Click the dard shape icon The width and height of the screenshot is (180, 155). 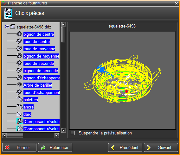(x=19, y=114)
